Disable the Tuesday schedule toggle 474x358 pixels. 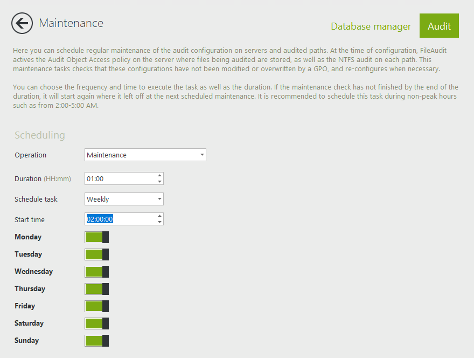click(97, 254)
